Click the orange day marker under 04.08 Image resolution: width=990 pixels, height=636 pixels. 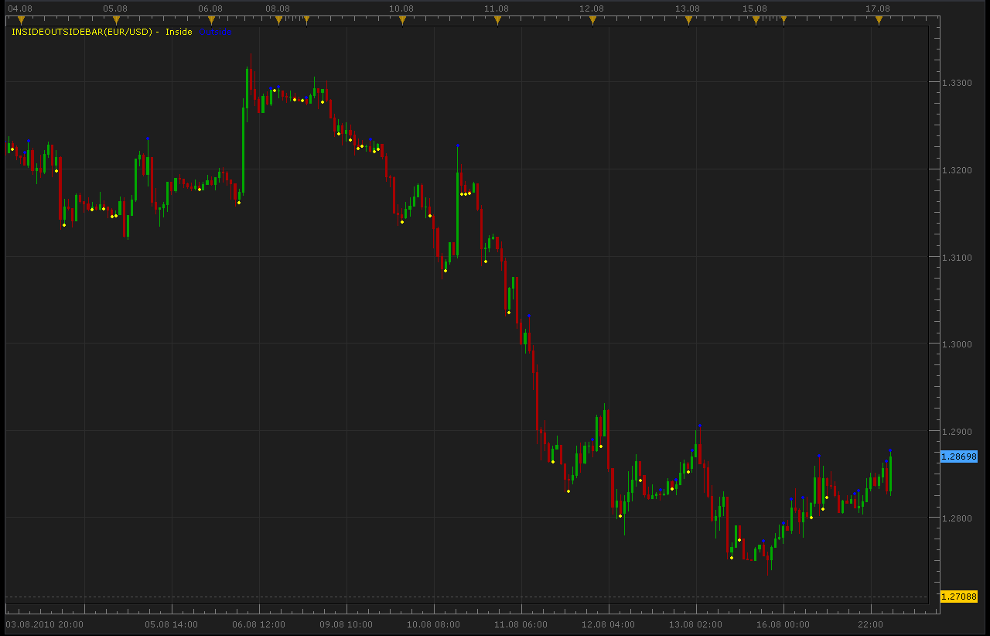click(x=21, y=19)
